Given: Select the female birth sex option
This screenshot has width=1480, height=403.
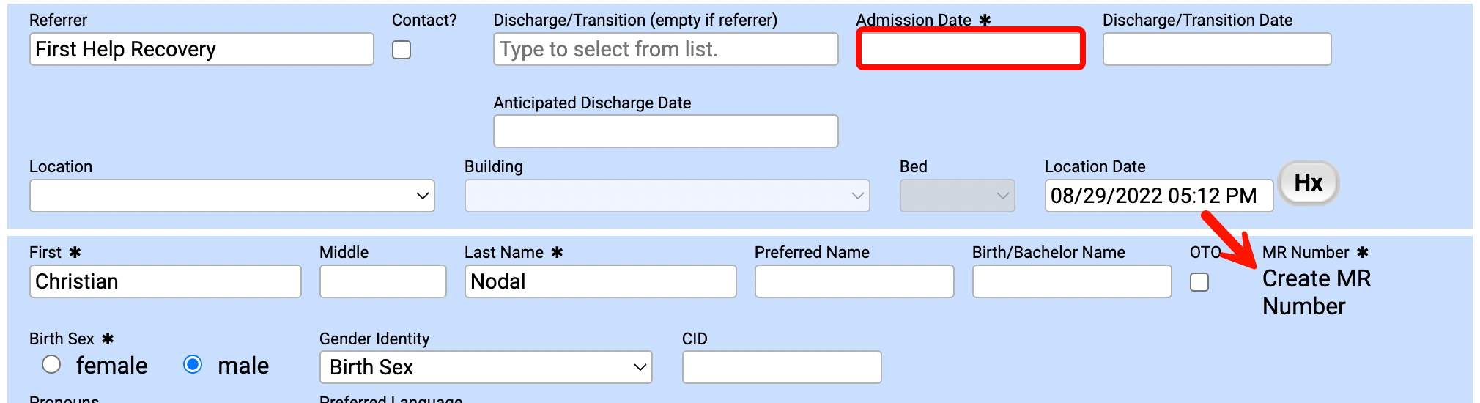Looking at the screenshot, I should [51, 365].
